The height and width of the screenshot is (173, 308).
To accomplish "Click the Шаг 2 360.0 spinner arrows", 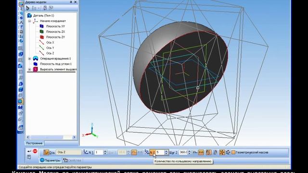I will pyautogui.click(x=189, y=152).
